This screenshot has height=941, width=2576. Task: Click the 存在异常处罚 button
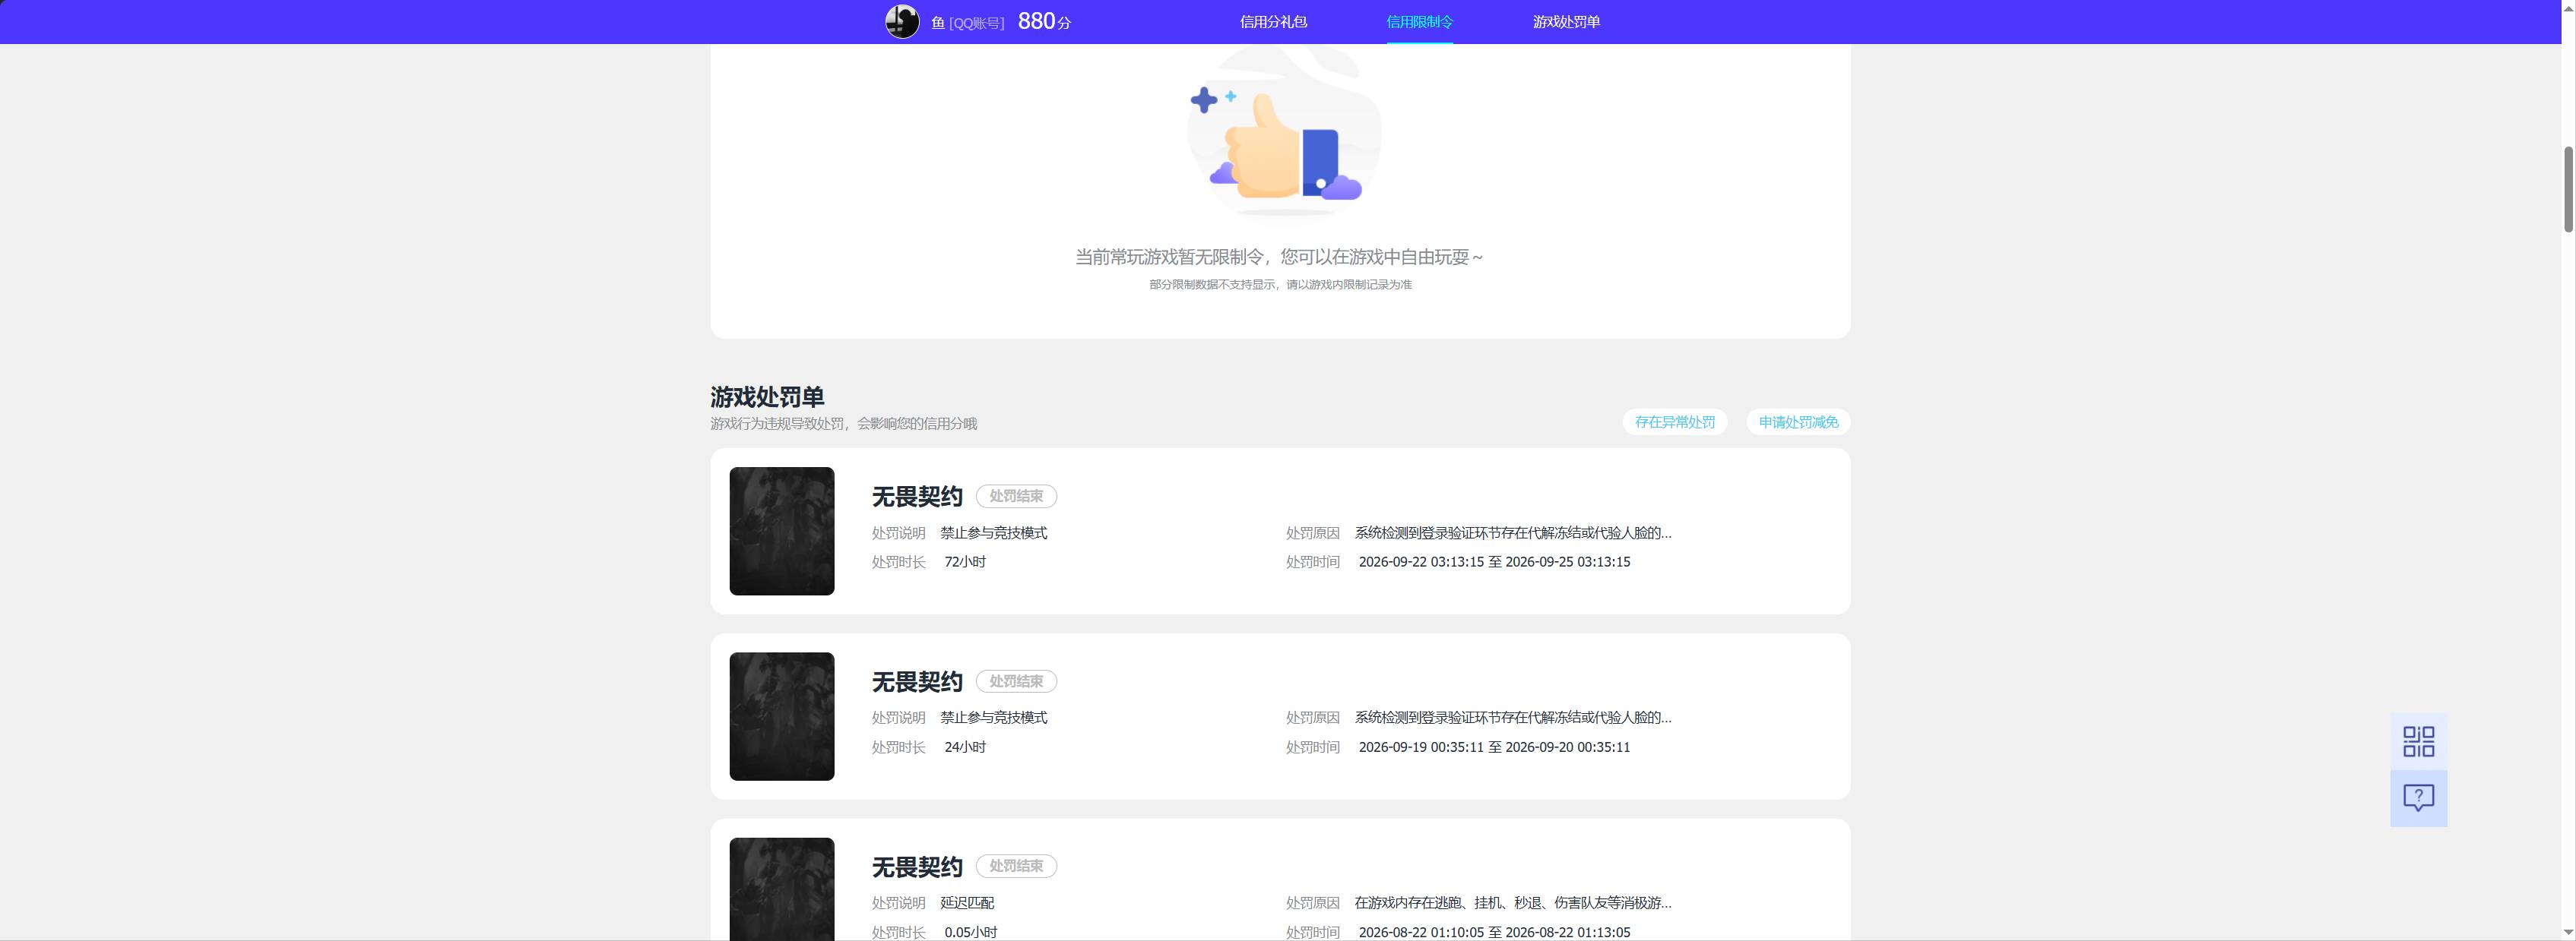[x=1674, y=422]
